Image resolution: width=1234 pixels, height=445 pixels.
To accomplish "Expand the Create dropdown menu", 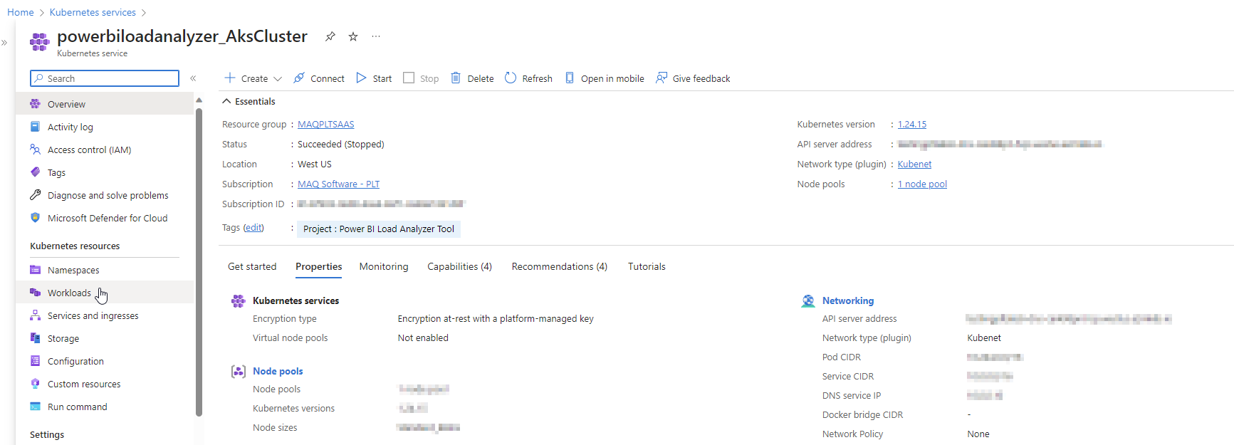I will pos(278,79).
